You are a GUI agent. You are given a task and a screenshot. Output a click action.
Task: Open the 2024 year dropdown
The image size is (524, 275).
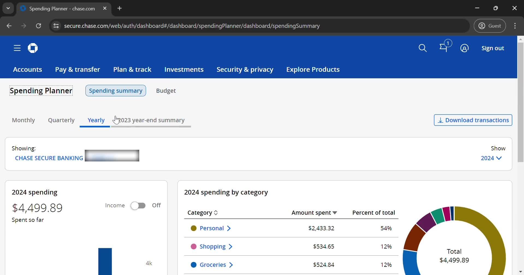[x=491, y=158]
